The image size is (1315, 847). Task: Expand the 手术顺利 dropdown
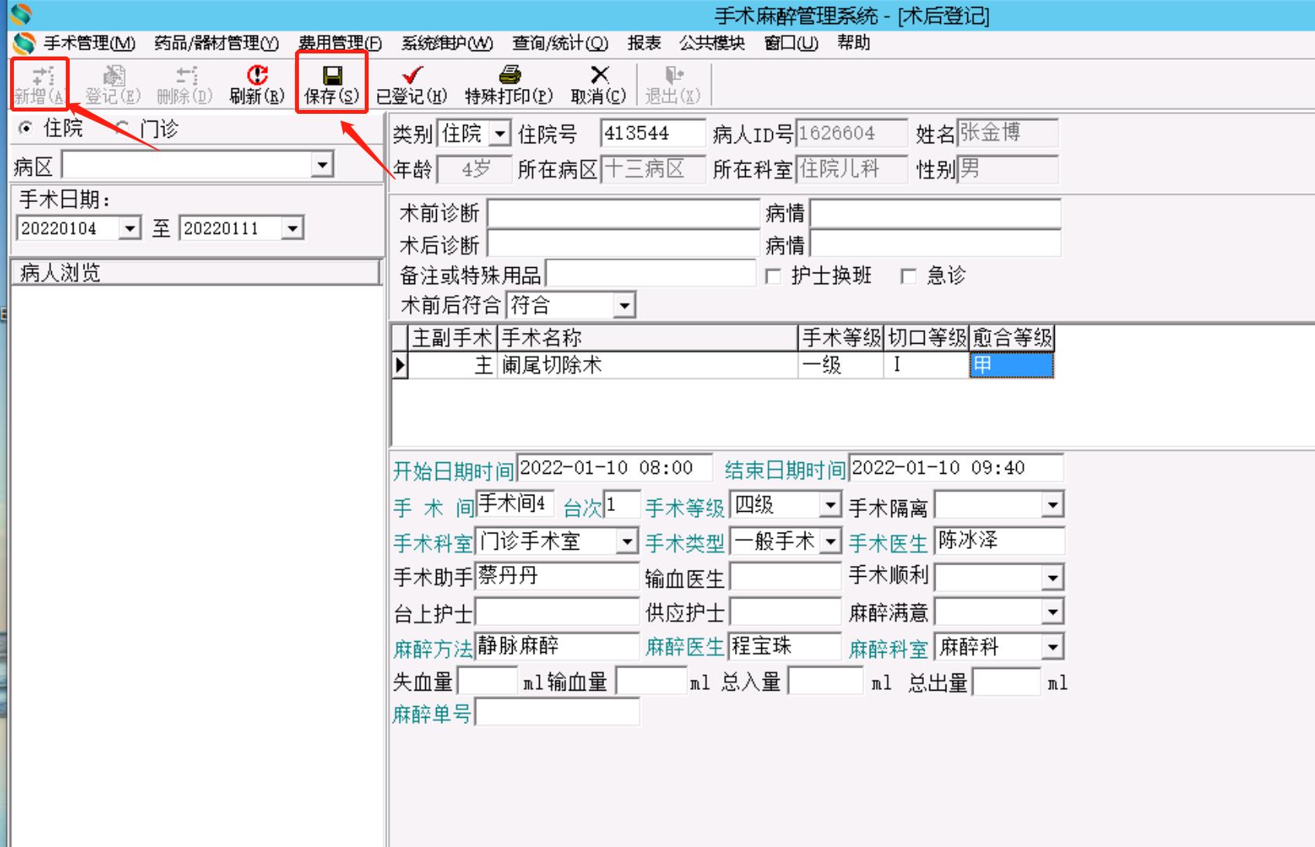1052,577
